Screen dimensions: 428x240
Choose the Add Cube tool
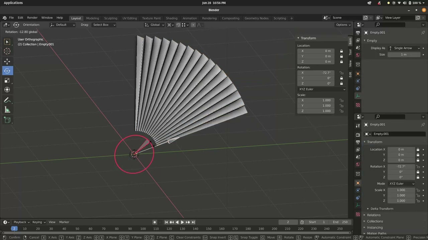(7, 120)
